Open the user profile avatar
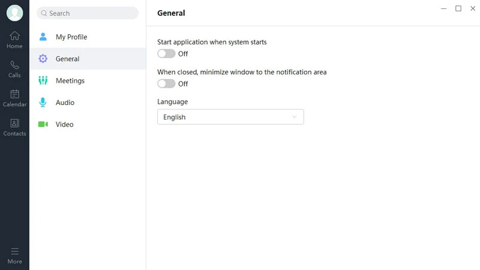Screen dimensions: 480x270 [x=14, y=13]
